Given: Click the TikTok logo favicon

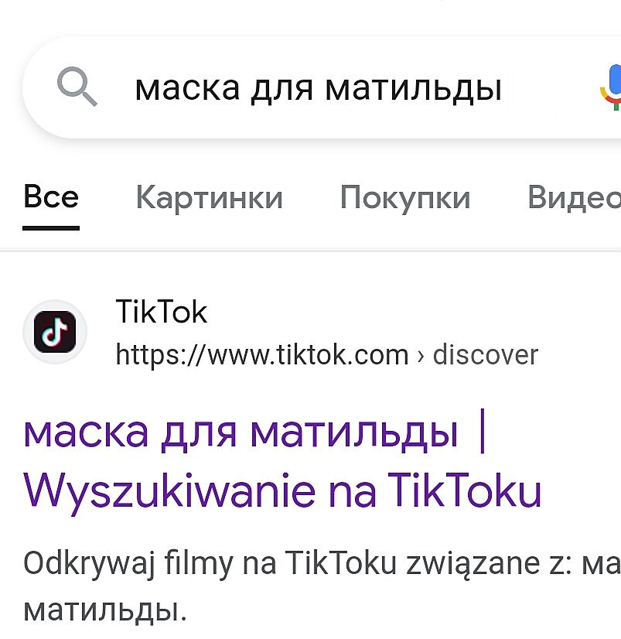Looking at the screenshot, I should [55, 332].
